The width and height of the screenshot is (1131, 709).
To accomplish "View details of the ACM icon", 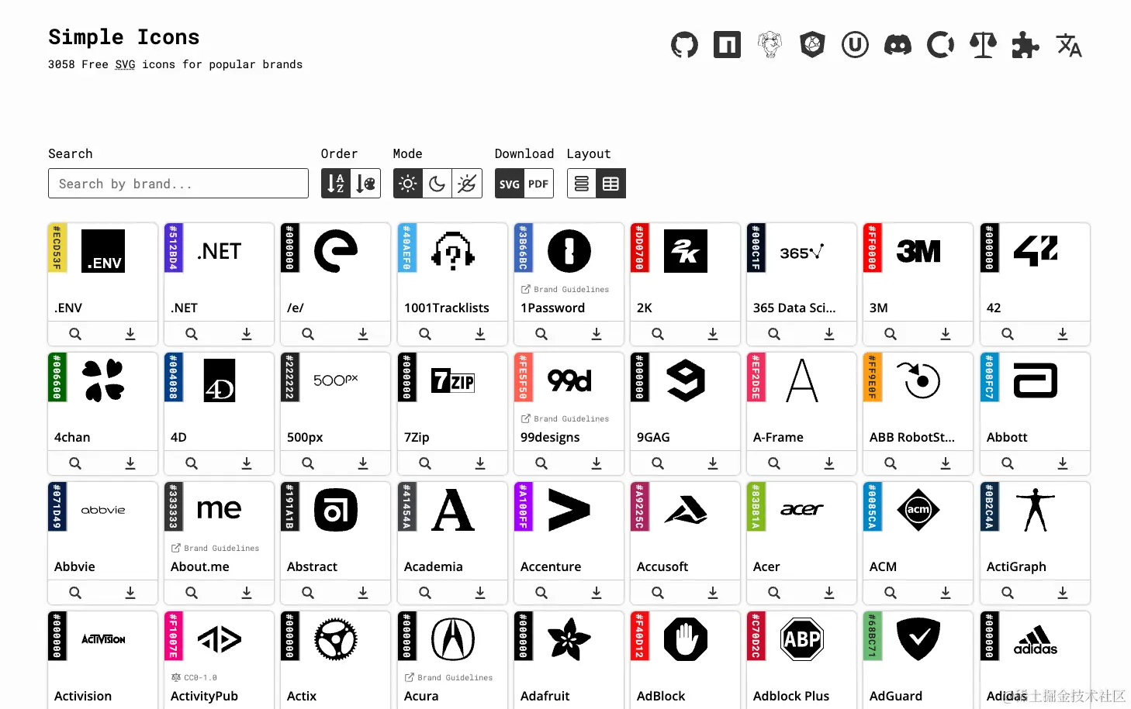I will (891, 593).
